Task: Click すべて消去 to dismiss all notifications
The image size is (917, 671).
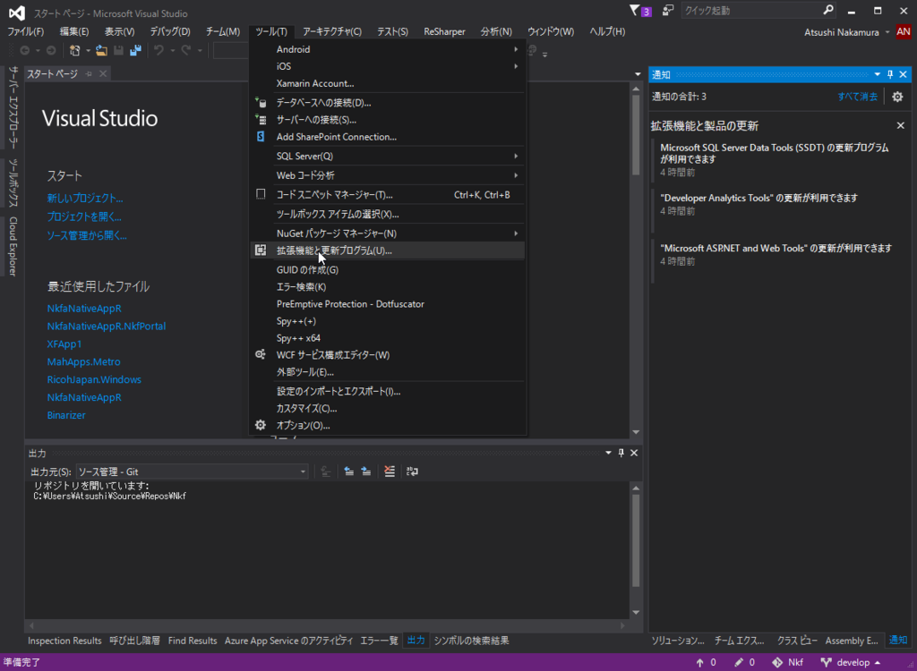Action: (x=857, y=97)
